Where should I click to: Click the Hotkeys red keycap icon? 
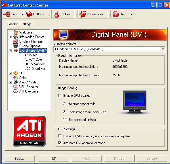click(29, 14)
